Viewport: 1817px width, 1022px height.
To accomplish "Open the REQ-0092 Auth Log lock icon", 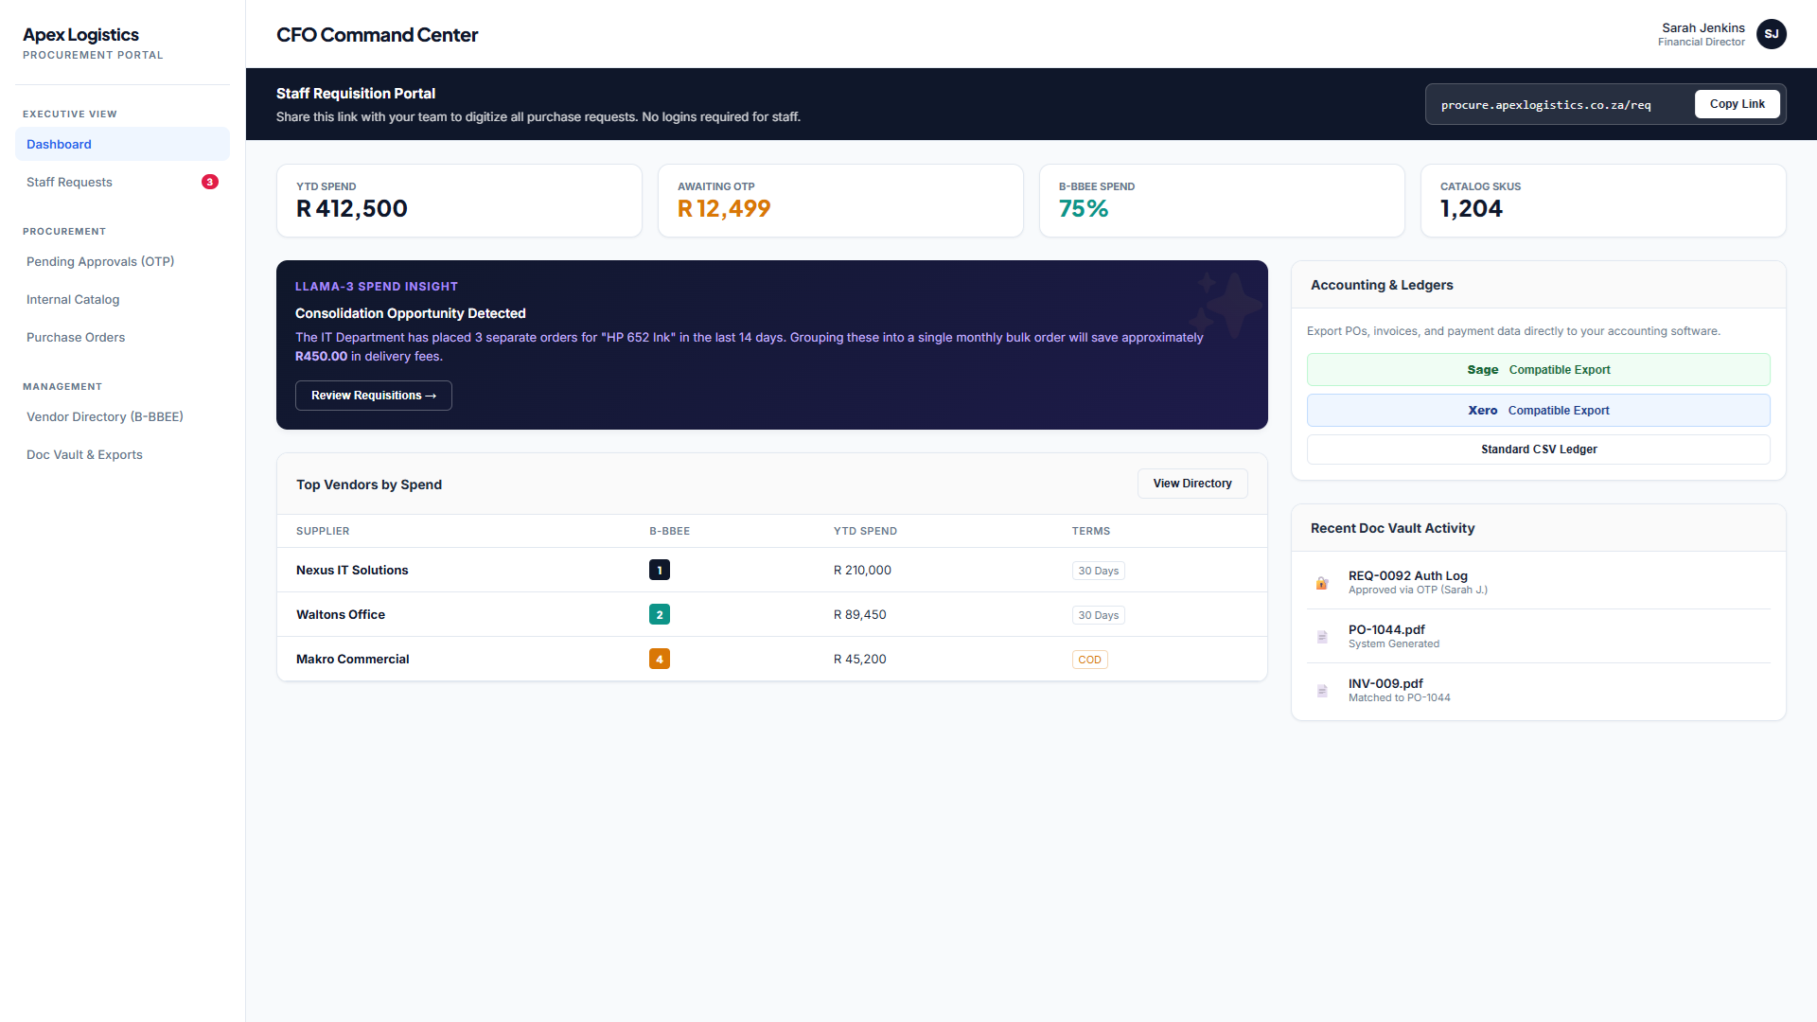I will [x=1322, y=583].
